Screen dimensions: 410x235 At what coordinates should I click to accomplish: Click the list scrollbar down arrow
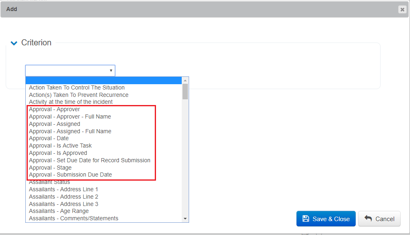(x=185, y=219)
